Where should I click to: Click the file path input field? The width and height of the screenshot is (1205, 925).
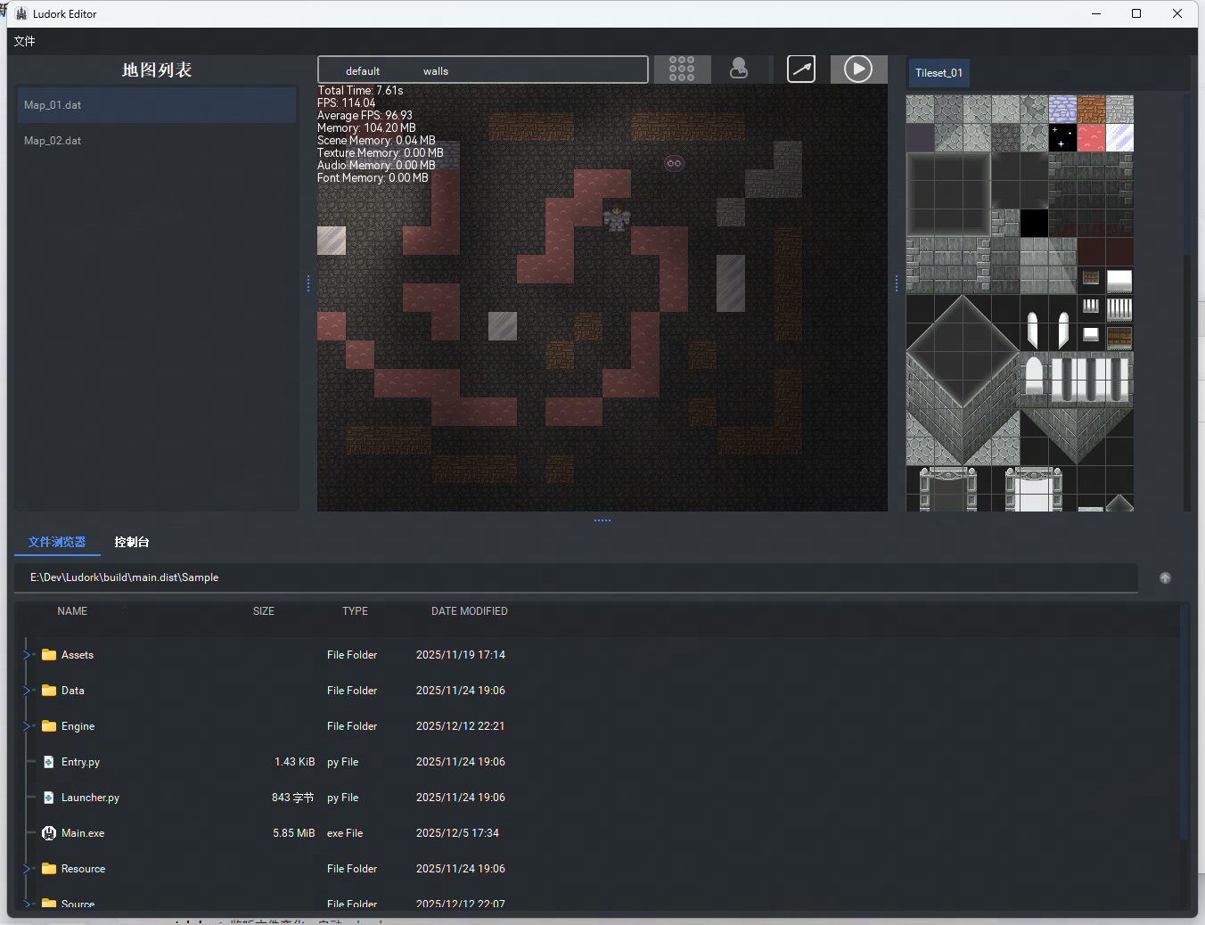click(575, 577)
